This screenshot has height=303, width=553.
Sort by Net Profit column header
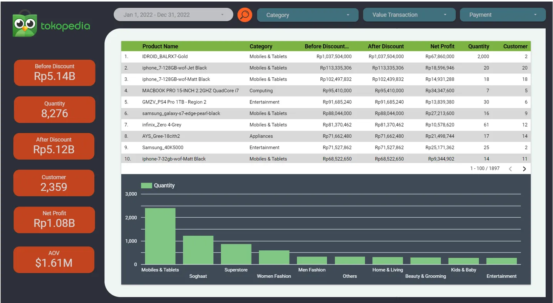tap(442, 46)
